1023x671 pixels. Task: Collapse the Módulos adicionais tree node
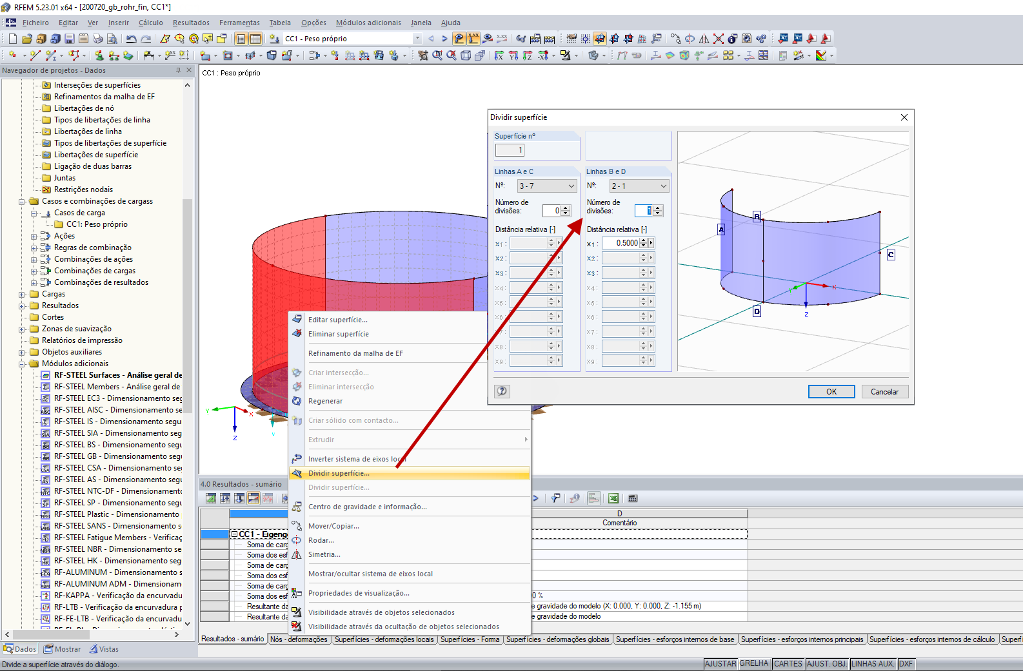22,364
